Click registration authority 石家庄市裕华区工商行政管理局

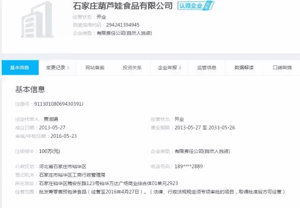click(72, 175)
